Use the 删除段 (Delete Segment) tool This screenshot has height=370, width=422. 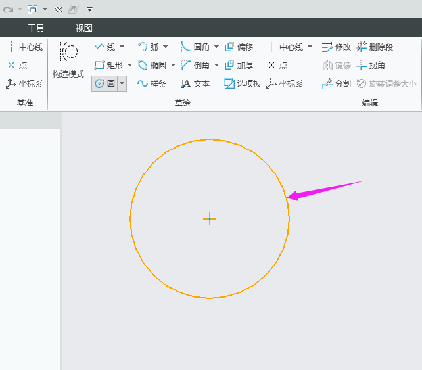click(x=375, y=47)
